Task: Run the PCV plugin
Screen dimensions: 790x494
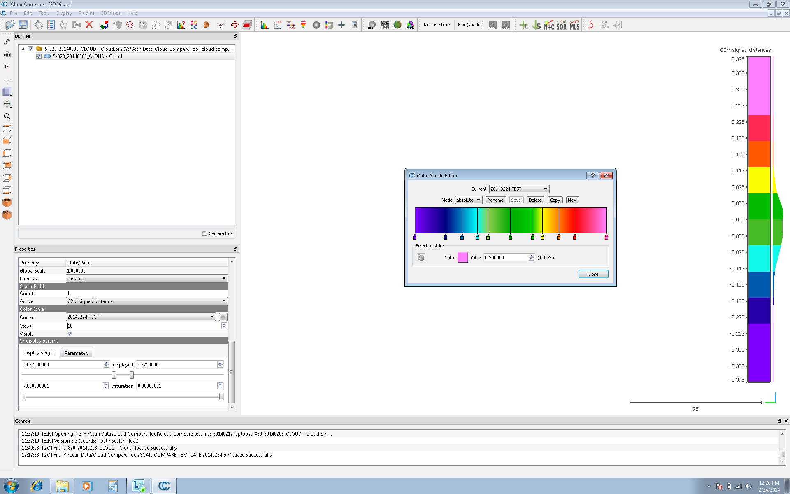Action: click(384, 25)
